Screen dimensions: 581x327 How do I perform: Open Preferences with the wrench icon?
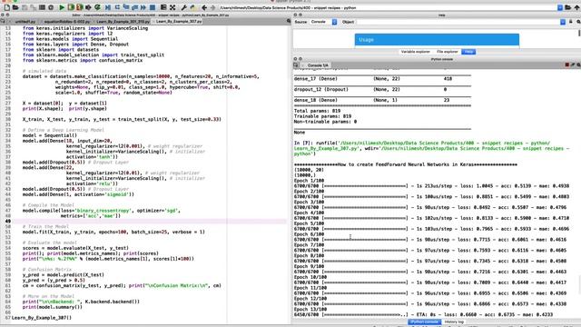pos(183,7)
